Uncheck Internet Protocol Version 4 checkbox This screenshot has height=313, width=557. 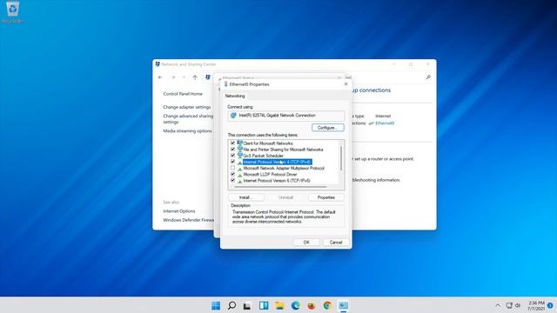[x=232, y=162]
